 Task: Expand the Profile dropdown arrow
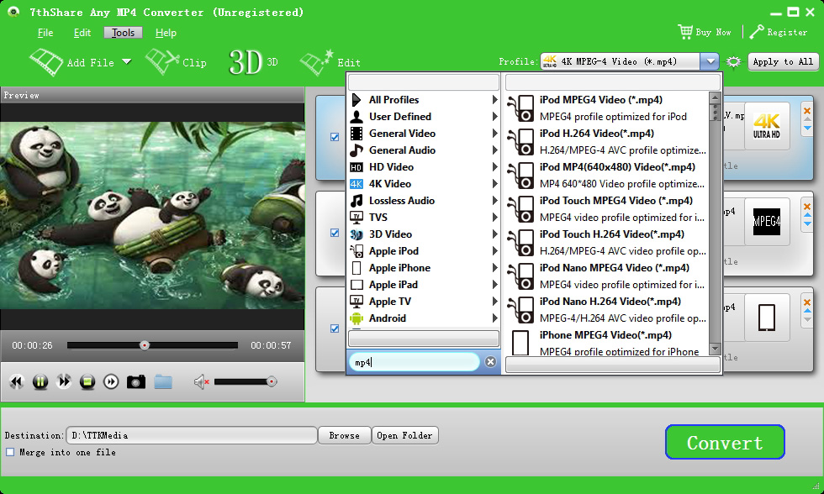point(710,61)
